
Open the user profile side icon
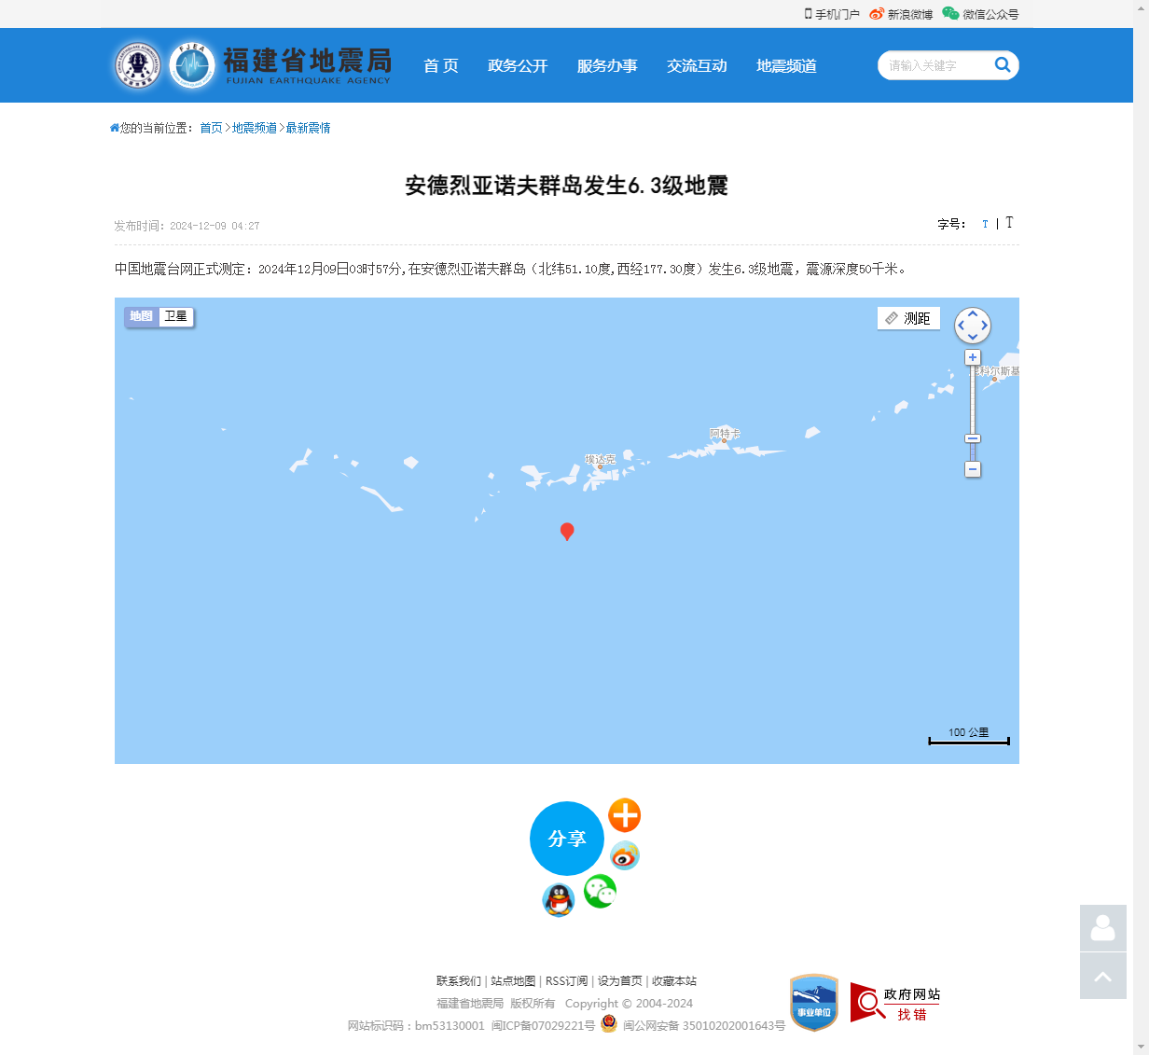pyautogui.click(x=1103, y=928)
